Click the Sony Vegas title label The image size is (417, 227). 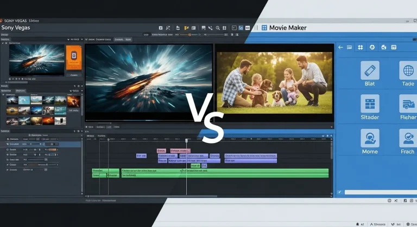coord(16,28)
